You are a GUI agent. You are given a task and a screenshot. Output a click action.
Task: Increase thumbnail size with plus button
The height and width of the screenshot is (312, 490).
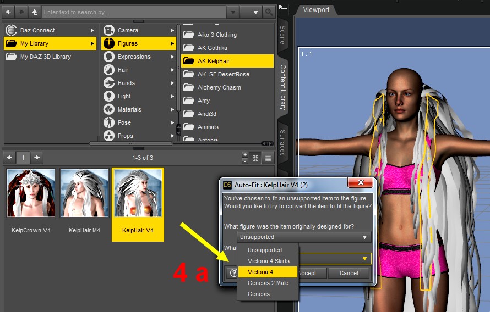(245, 155)
